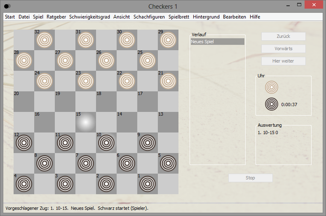Select the black checker on square 1
Image resolution: width=326 pixels, height=216 pixels.
point(147,184)
